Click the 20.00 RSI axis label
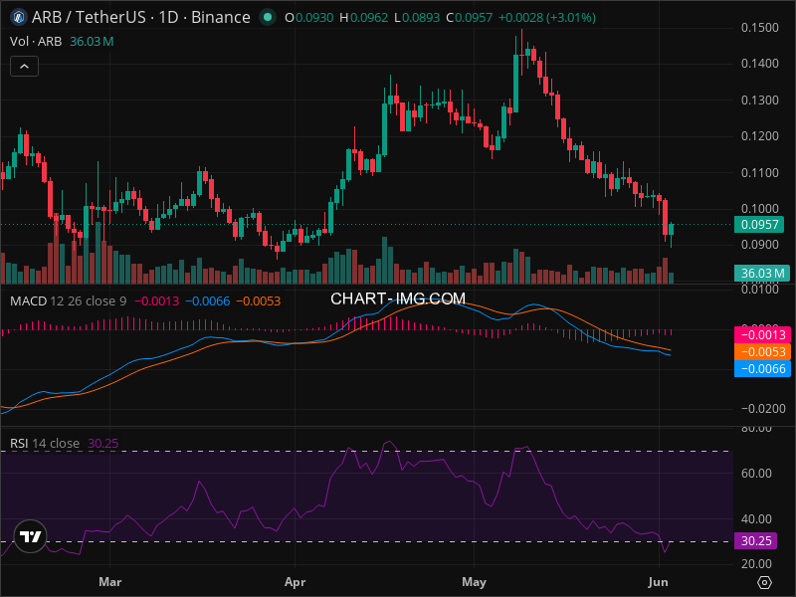Image resolution: width=796 pixels, height=597 pixels. 756,563
